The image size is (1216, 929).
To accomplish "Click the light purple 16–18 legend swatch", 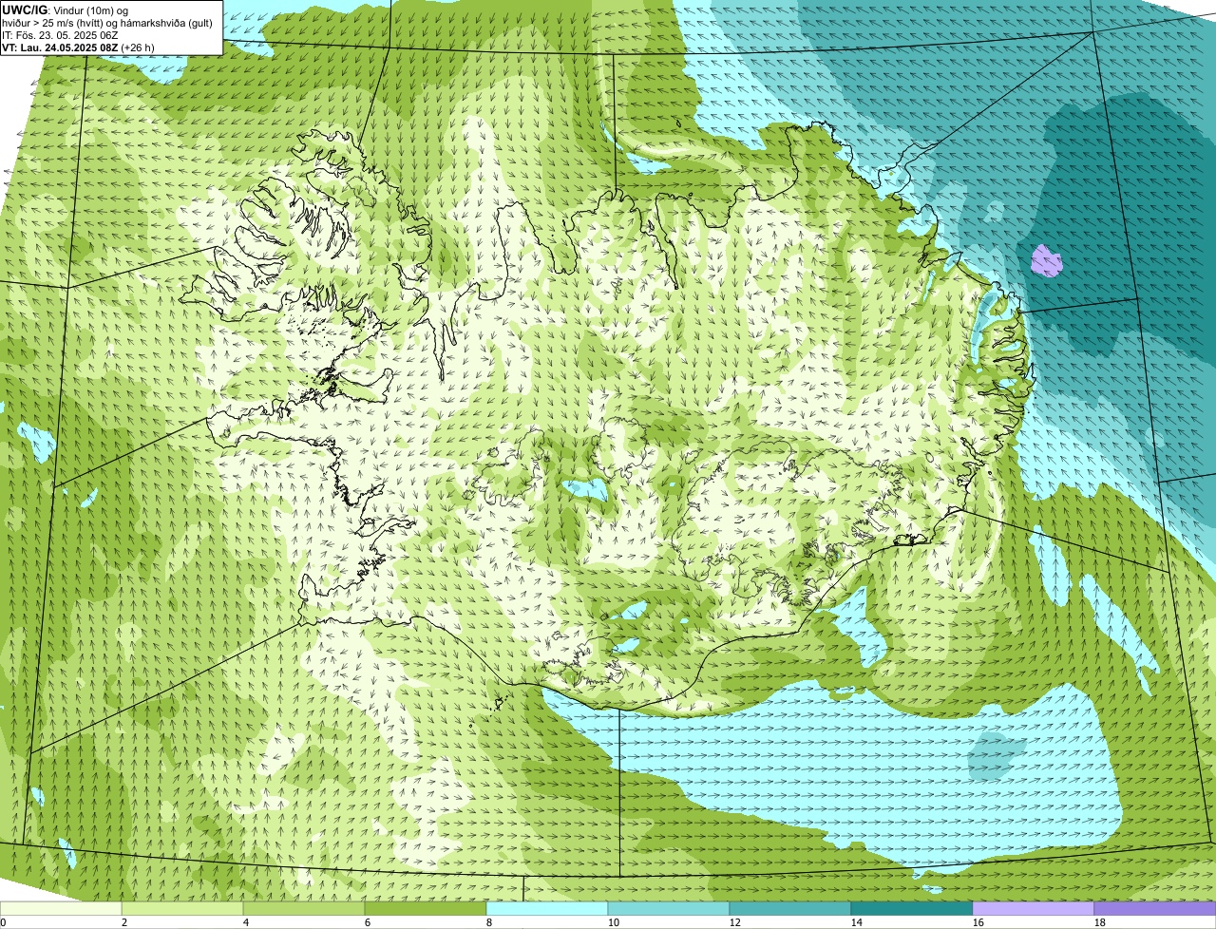I will pos(1034,909).
